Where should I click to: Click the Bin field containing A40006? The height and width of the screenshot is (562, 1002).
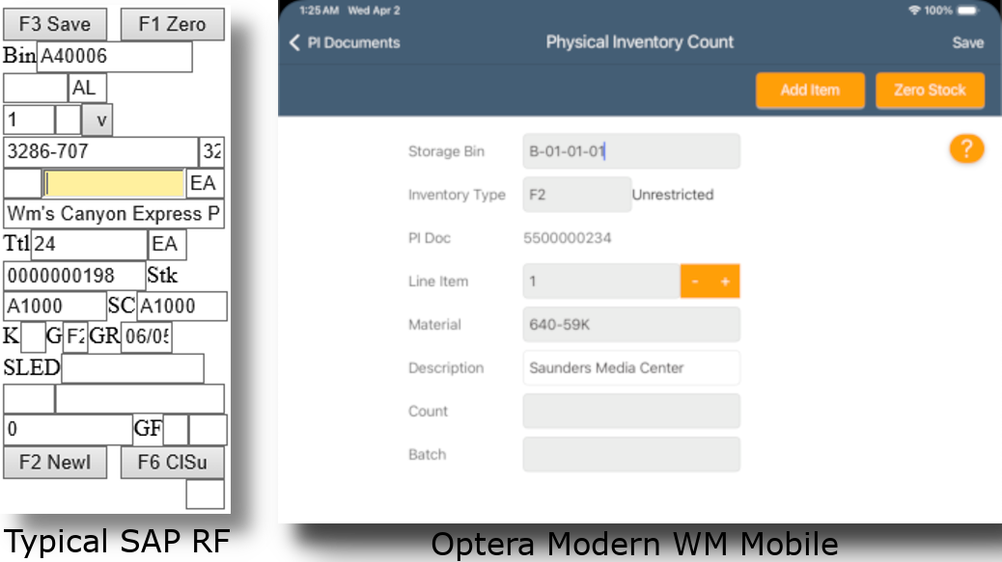point(114,57)
